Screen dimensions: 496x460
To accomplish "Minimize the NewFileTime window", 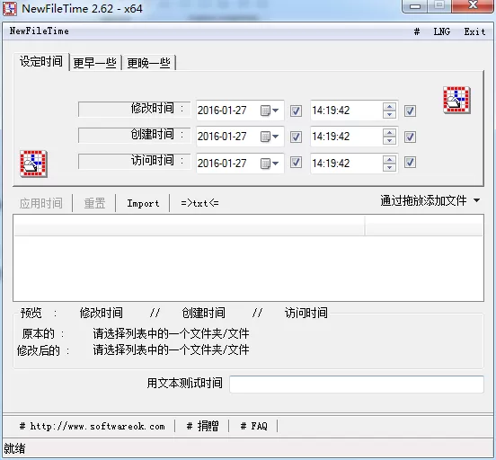I will 415,6.
